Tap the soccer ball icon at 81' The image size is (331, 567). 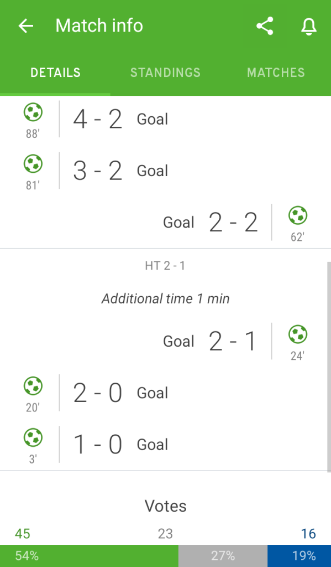(x=33, y=164)
